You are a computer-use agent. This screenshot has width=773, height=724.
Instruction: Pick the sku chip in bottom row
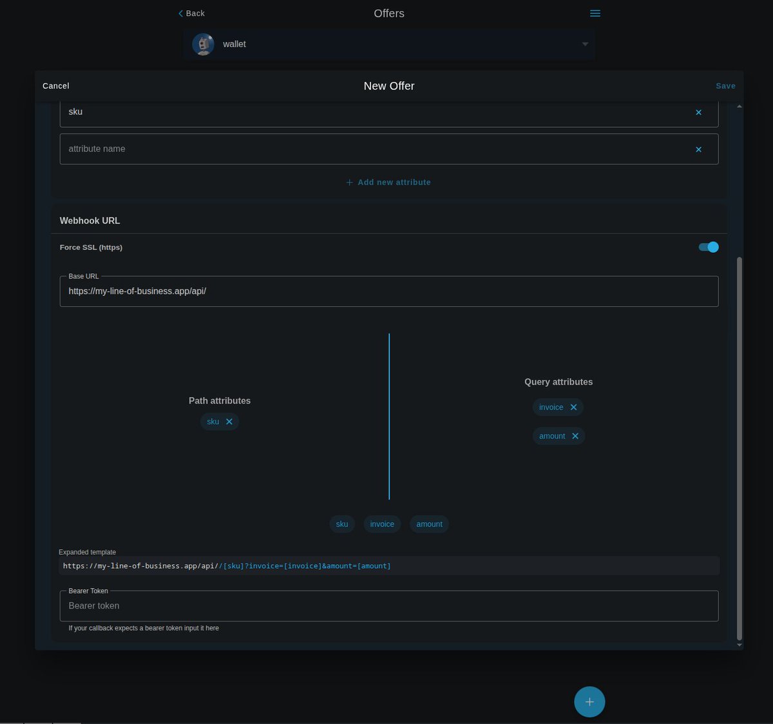tap(342, 524)
